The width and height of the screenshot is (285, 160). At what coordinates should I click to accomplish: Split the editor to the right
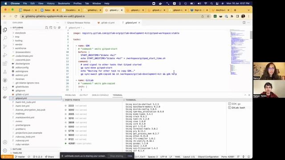coord(244,23)
